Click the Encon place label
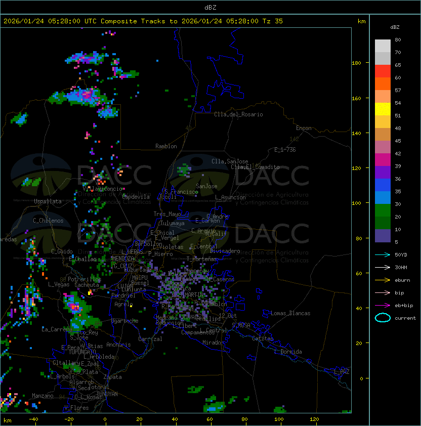 304,128
